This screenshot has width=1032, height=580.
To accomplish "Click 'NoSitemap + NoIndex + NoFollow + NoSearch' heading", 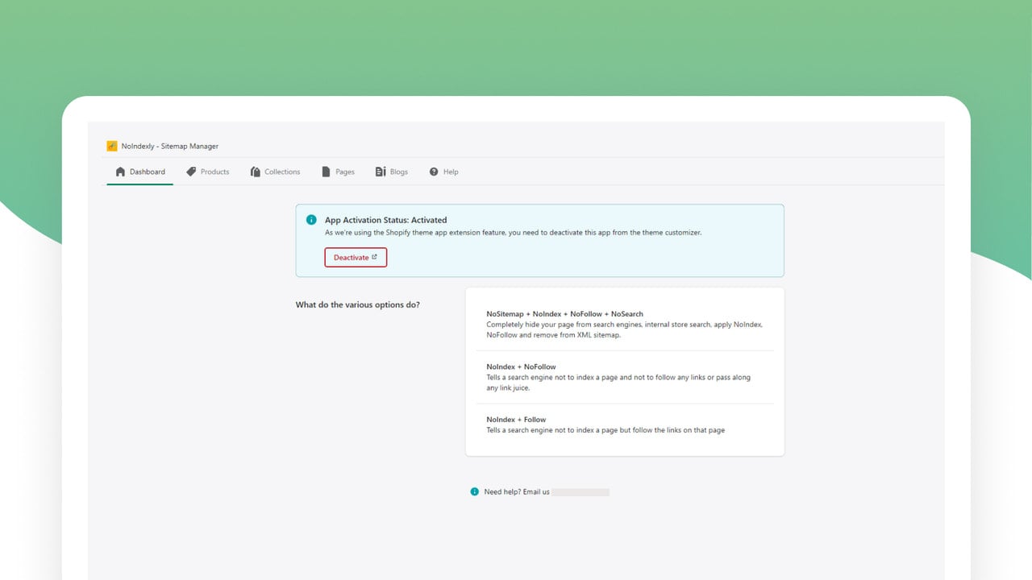I will click(x=564, y=314).
